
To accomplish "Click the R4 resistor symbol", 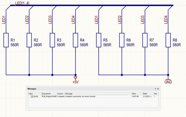I will (x=75, y=40).
